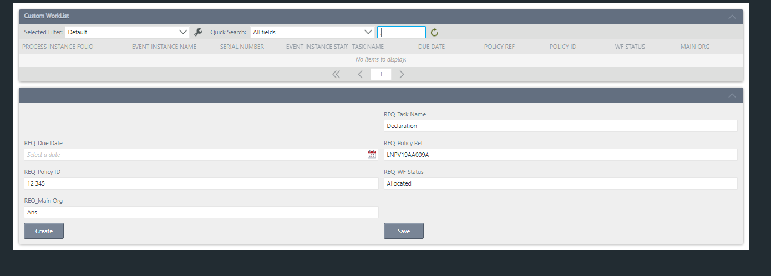Go to previous page arrow
The width and height of the screenshot is (771, 276).
click(360, 74)
